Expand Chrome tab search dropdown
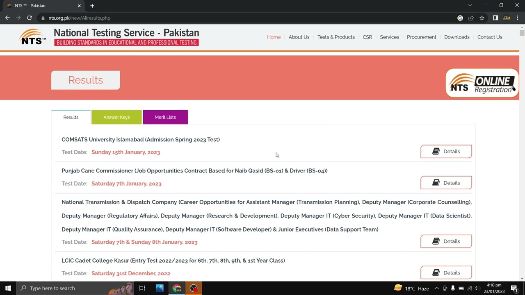The width and height of the screenshot is (525, 295). coord(470,5)
